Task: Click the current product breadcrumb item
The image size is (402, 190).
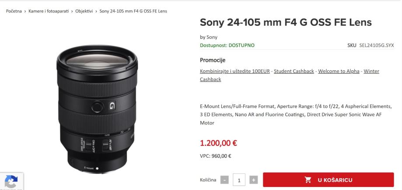Action: [136, 10]
